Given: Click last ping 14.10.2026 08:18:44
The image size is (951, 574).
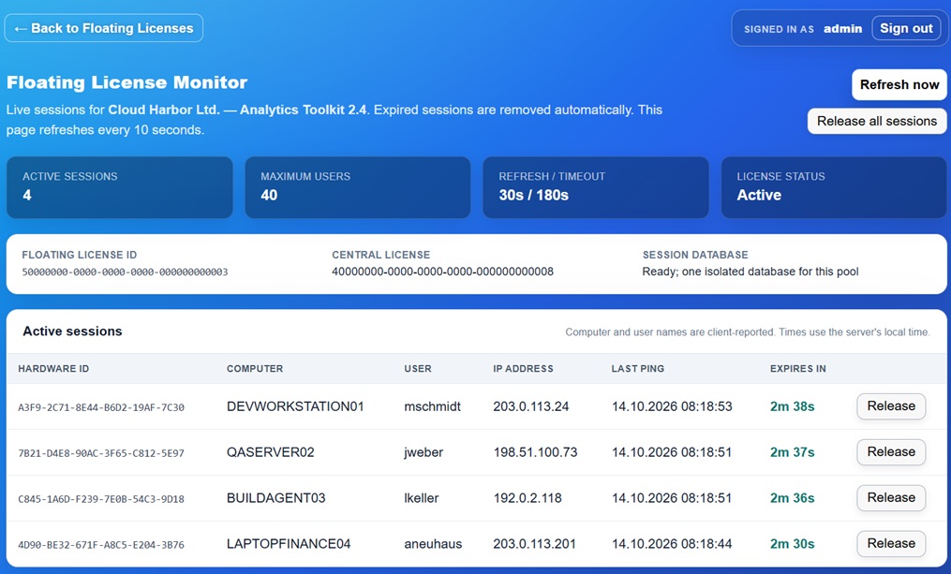Looking at the screenshot, I should click(x=672, y=544).
